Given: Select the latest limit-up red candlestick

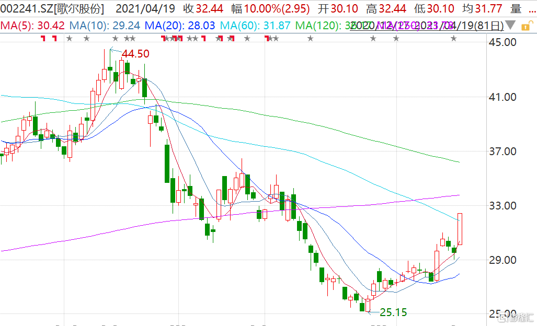Looking at the screenshot, I should (460, 229).
